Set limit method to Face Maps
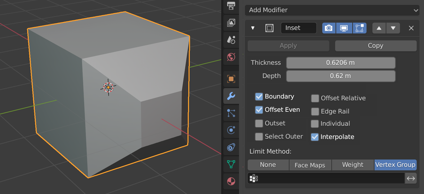Viewport: 424px width, 194px height. (x=310, y=165)
